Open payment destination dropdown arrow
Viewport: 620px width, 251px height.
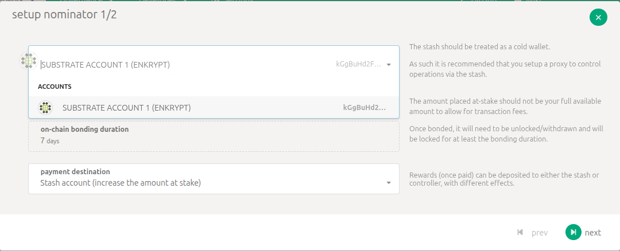(389, 183)
